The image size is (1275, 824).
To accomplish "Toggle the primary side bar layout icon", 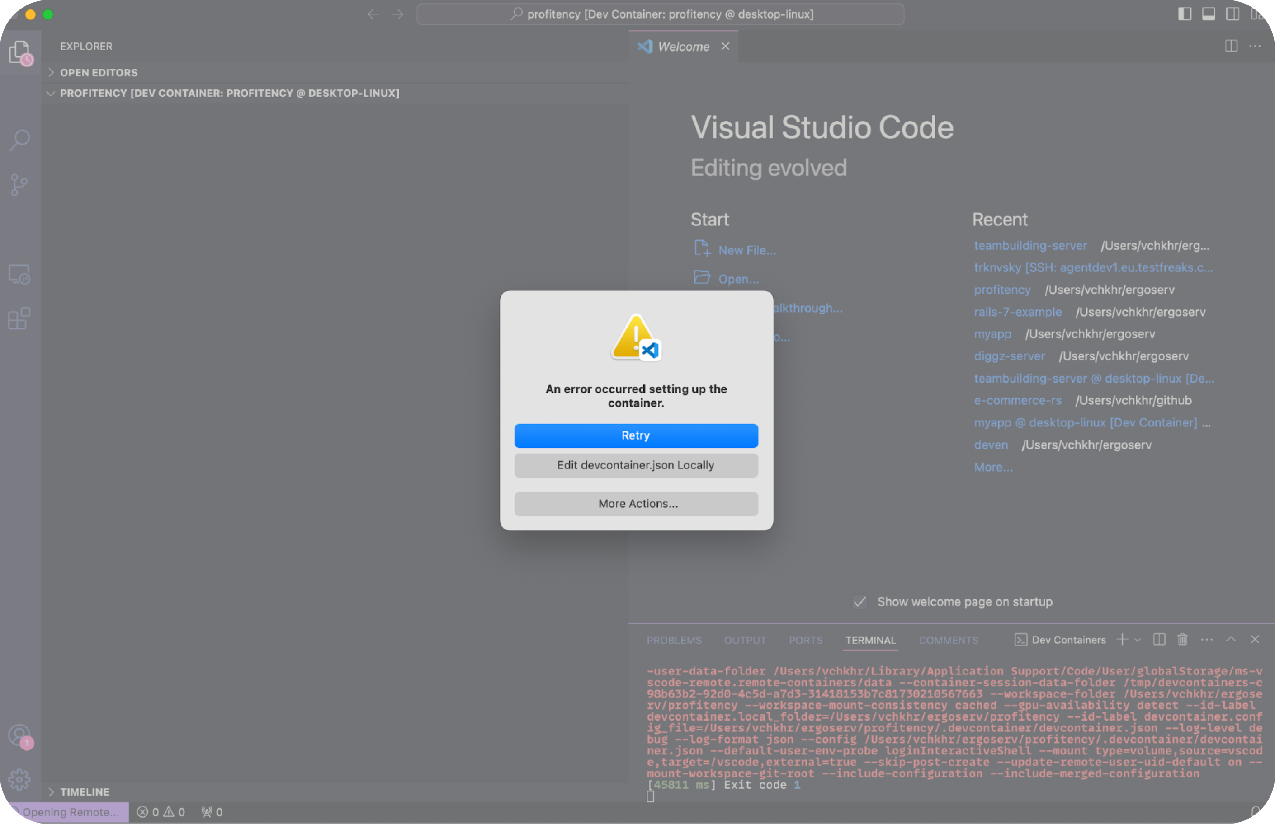I will click(x=1185, y=14).
